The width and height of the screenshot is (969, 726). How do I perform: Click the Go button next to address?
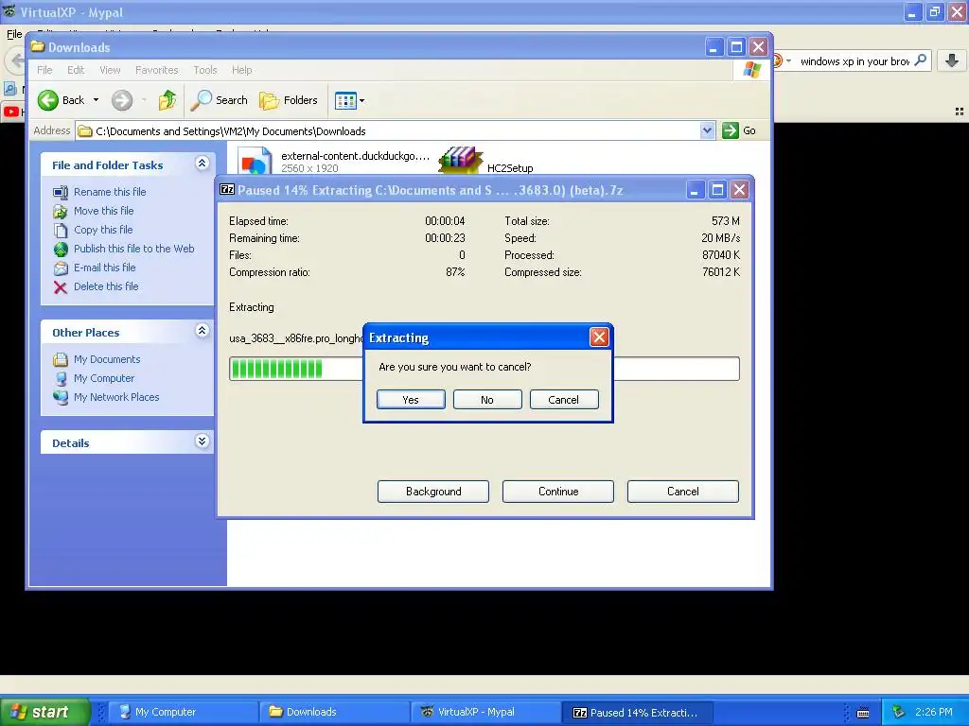[739, 130]
